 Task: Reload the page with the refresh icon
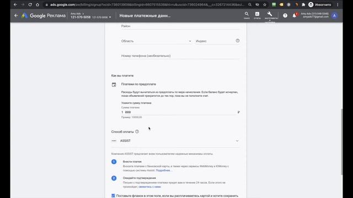pos(30,4)
